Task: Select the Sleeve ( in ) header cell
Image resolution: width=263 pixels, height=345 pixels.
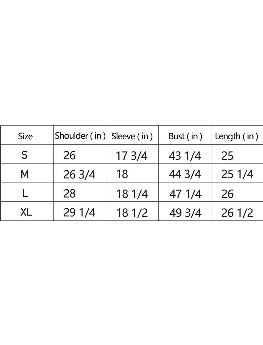Action: tap(132, 136)
